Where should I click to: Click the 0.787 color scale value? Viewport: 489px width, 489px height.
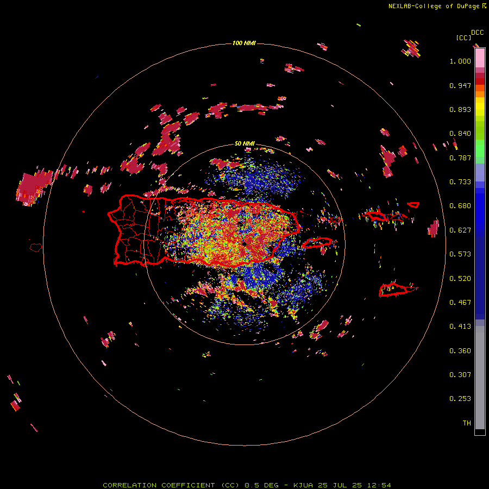tap(460, 158)
